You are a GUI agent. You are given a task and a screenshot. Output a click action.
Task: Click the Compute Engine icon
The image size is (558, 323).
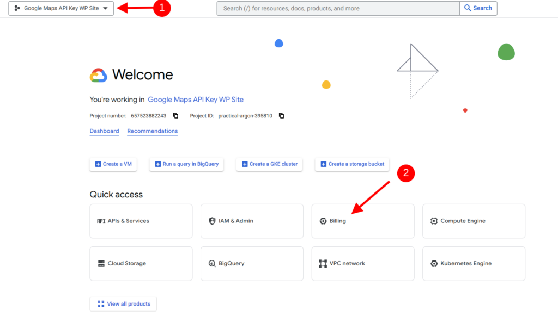coord(434,221)
